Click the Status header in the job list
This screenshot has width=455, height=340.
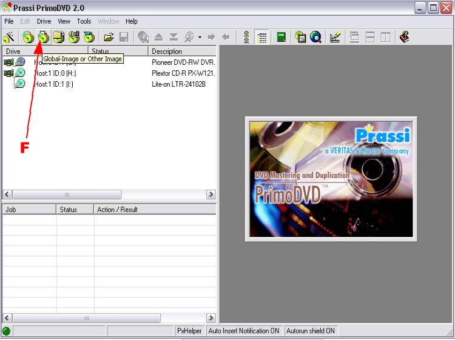pos(75,210)
